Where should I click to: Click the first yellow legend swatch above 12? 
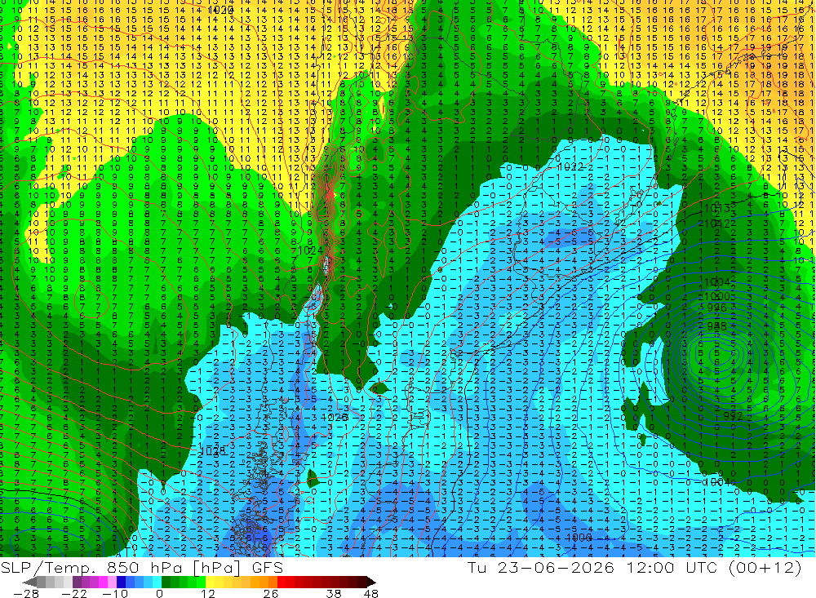pyautogui.click(x=211, y=582)
